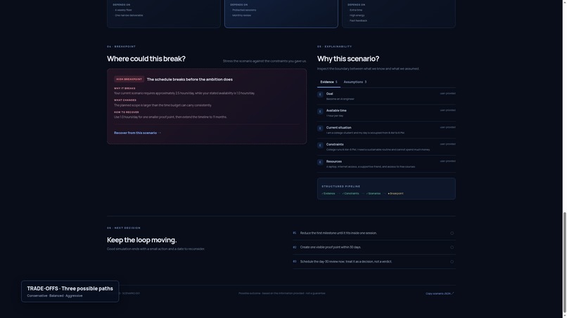Click the 'TRADE-OFFS · Three possible paths' popup
This screenshot has height=318, width=567.
pyautogui.click(x=70, y=291)
